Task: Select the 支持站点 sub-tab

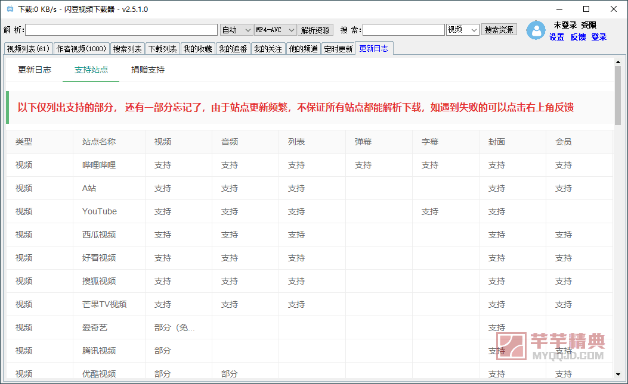Action: (x=91, y=70)
